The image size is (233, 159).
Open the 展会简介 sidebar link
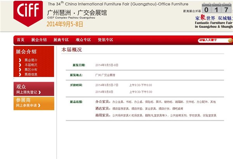(31, 60)
